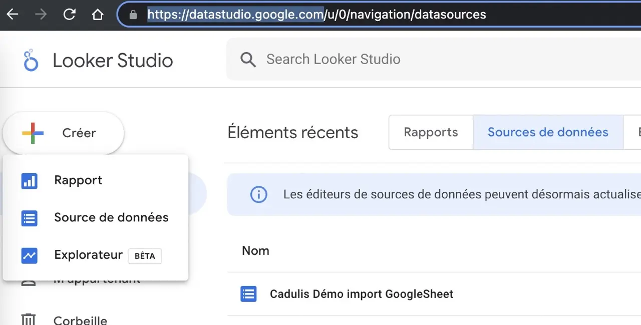
Task: Select the Sources de données tab
Action: tap(548, 133)
